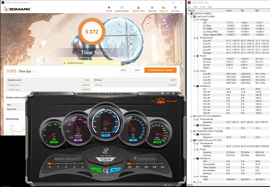Switch to the RESULTS tab in 3DMark
270x187 pixels.
pos(163,9)
